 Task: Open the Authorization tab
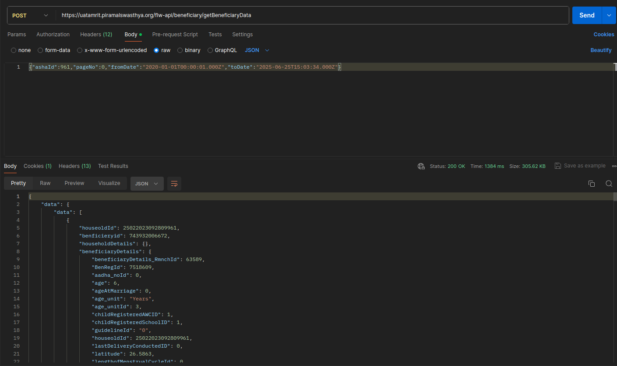[x=53, y=35]
